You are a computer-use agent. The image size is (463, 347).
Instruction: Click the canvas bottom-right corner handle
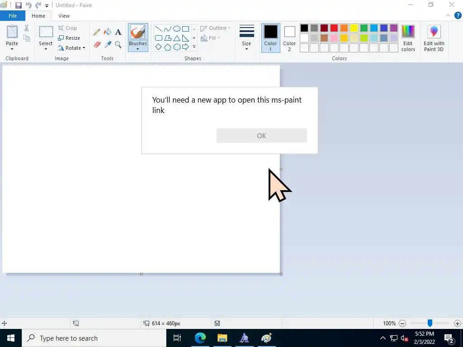click(x=281, y=274)
